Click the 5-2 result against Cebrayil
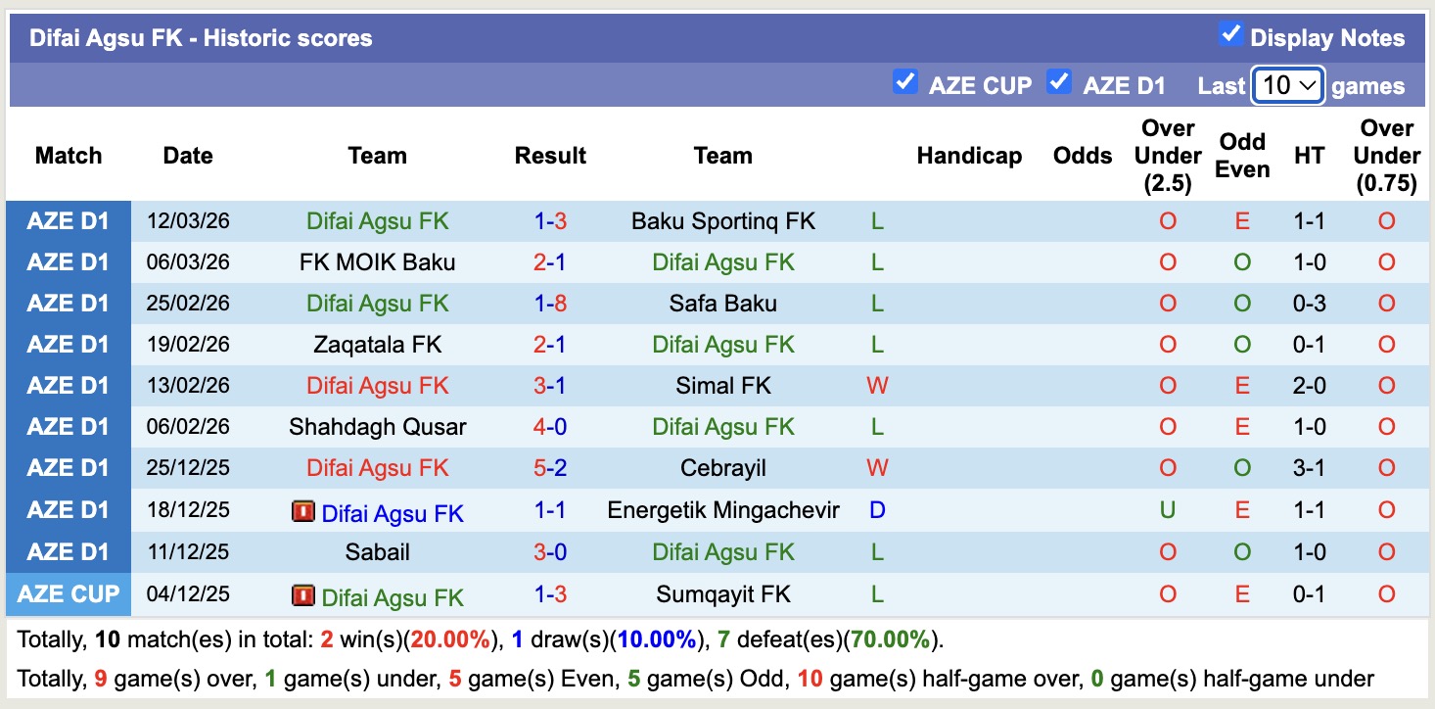The image size is (1435, 709). tap(550, 468)
